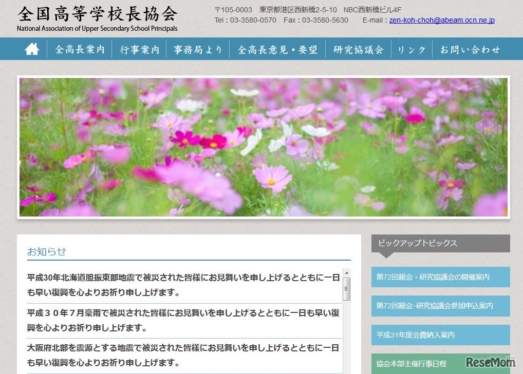The height and width of the screenshot is (374, 523).
Task: Open 協会本部主催行事日程
Action: click(439, 364)
